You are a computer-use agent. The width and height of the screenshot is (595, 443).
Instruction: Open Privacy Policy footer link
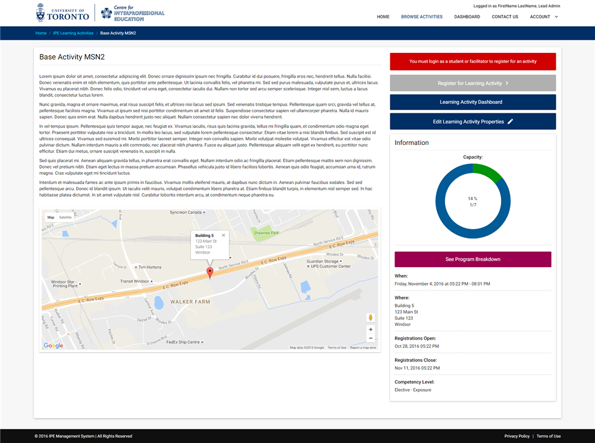517,436
